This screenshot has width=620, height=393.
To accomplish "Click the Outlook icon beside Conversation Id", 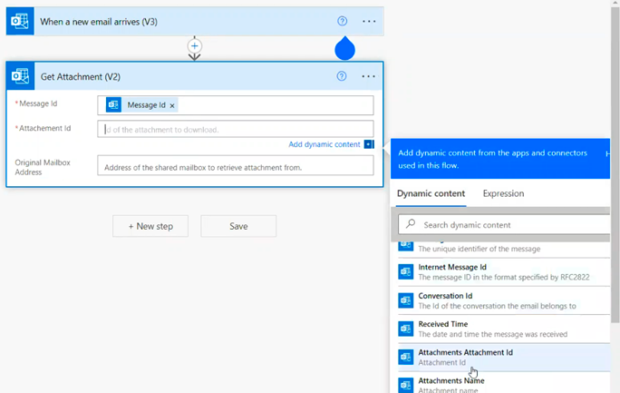I will (x=406, y=300).
